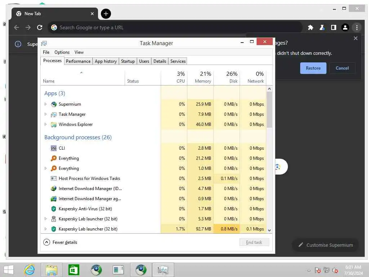Expand the Task Manager process group

click(46, 114)
